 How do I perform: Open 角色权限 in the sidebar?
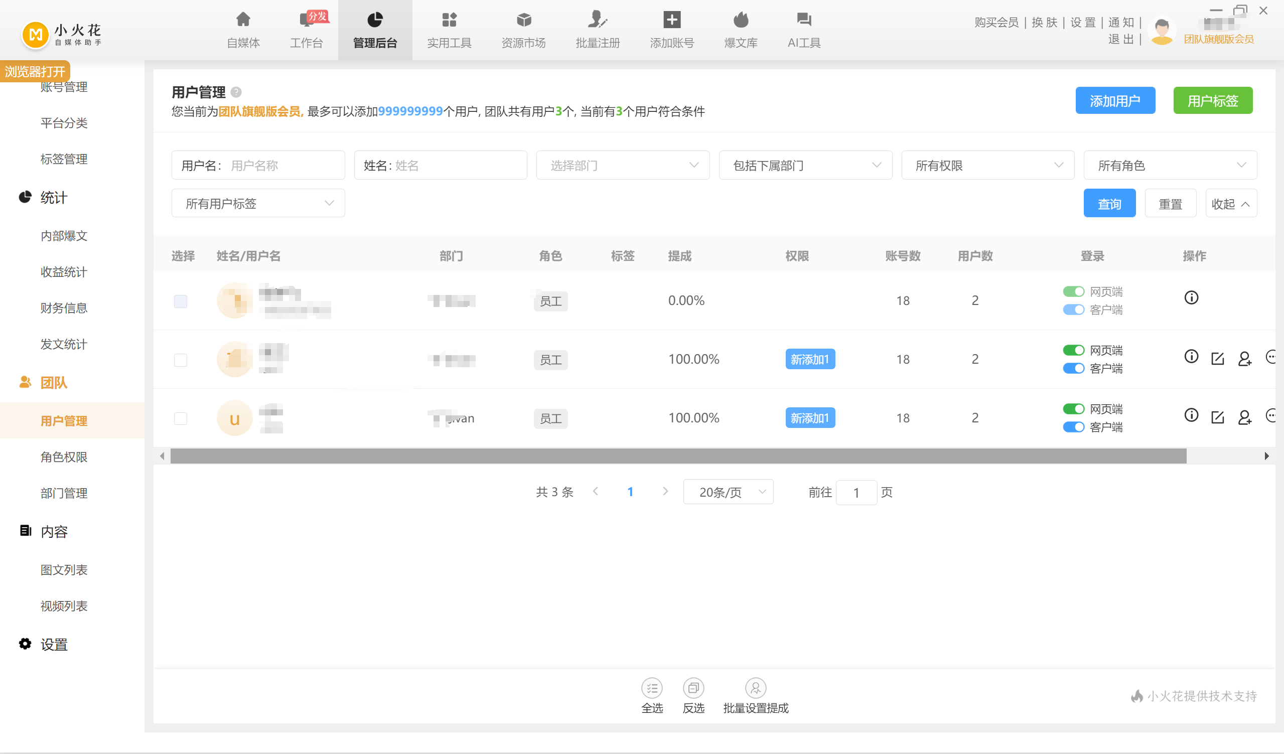pyautogui.click(x=64, y=457)
